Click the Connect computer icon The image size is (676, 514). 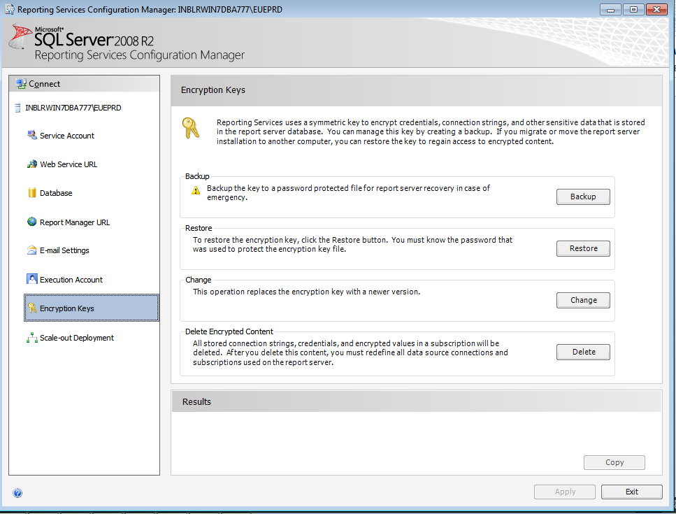coord(21,84)
